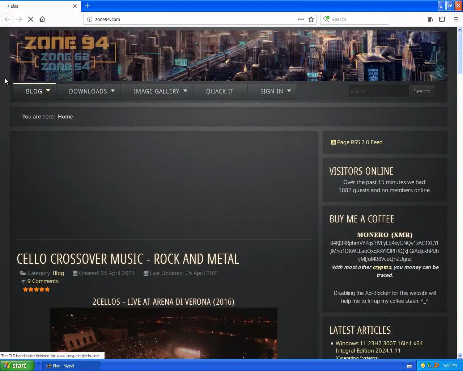The height and width of the screenshot is (371, 463).
Task: Bookmark this page with the star icon
Action: [x=311, y=19]
